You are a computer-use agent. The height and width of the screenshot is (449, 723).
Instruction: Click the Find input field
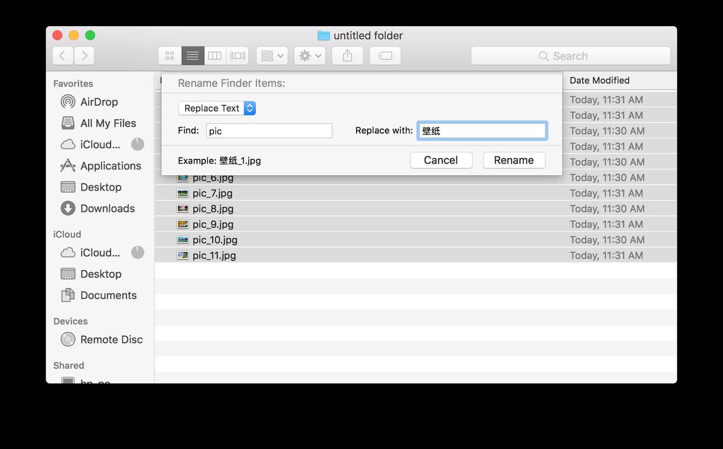268,130
